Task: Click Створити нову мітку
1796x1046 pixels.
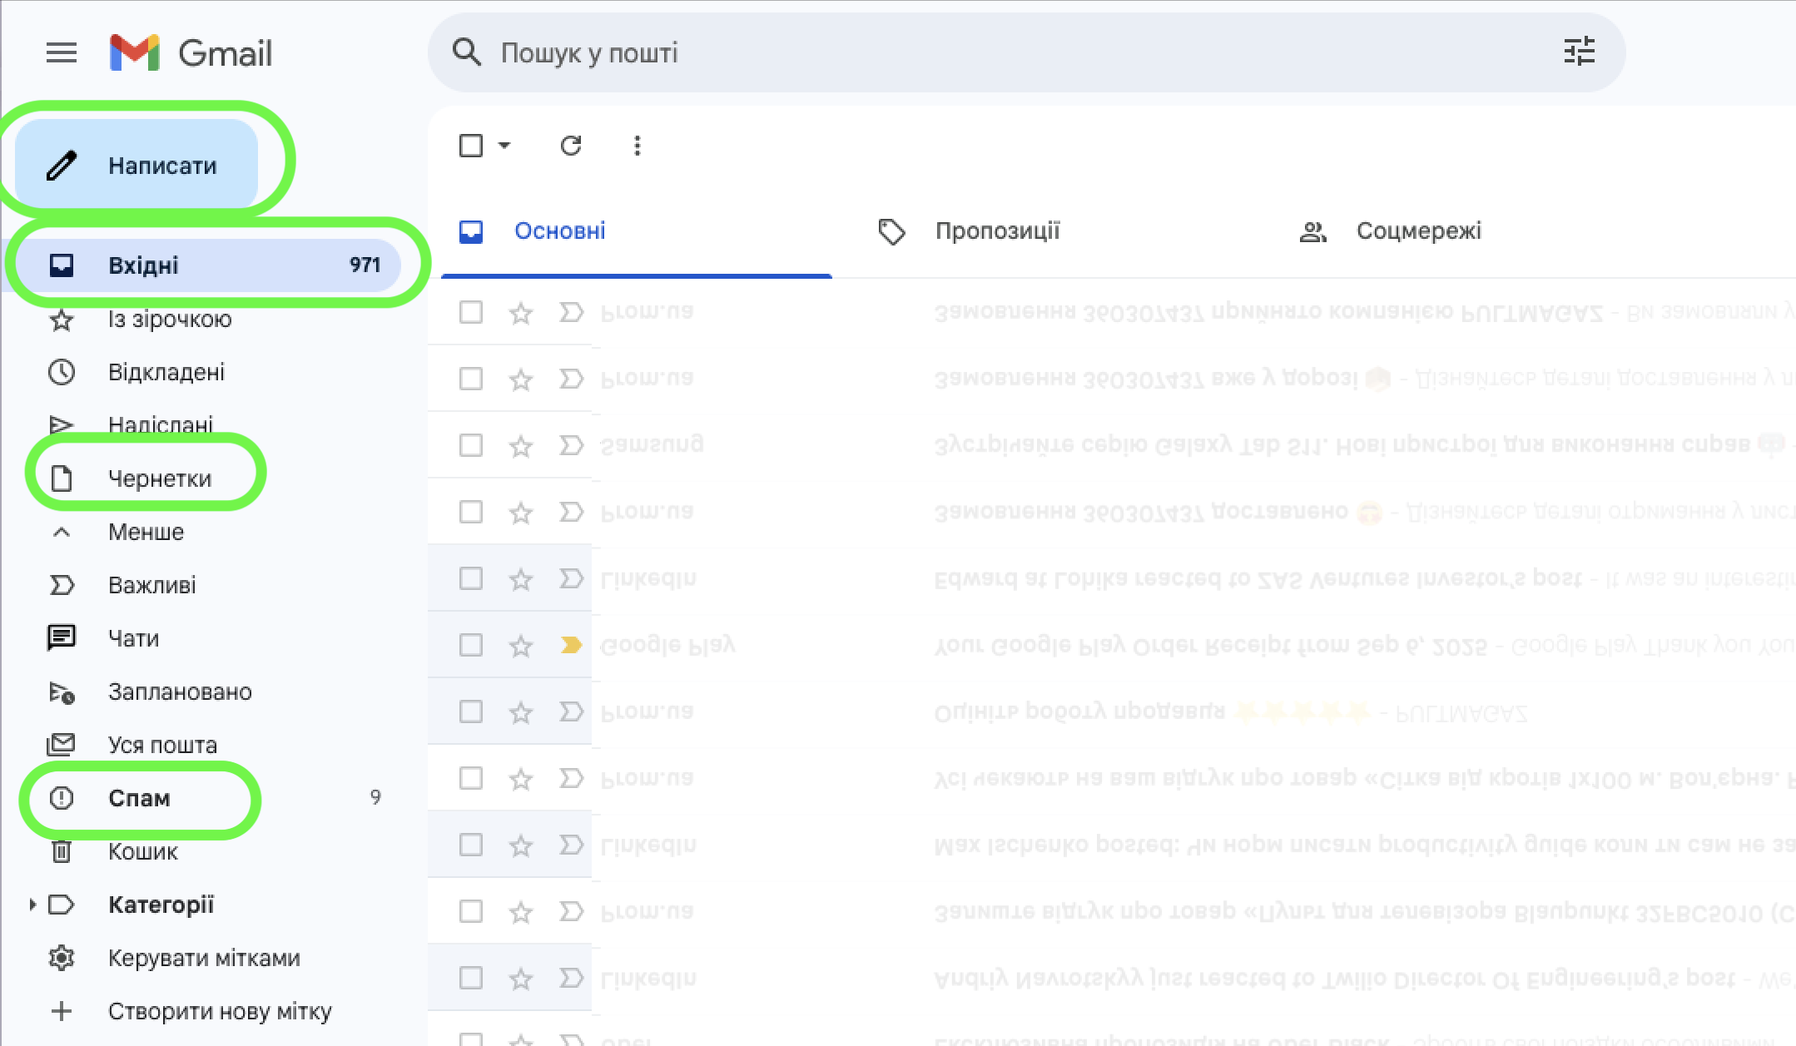Action: (219, 1011)
